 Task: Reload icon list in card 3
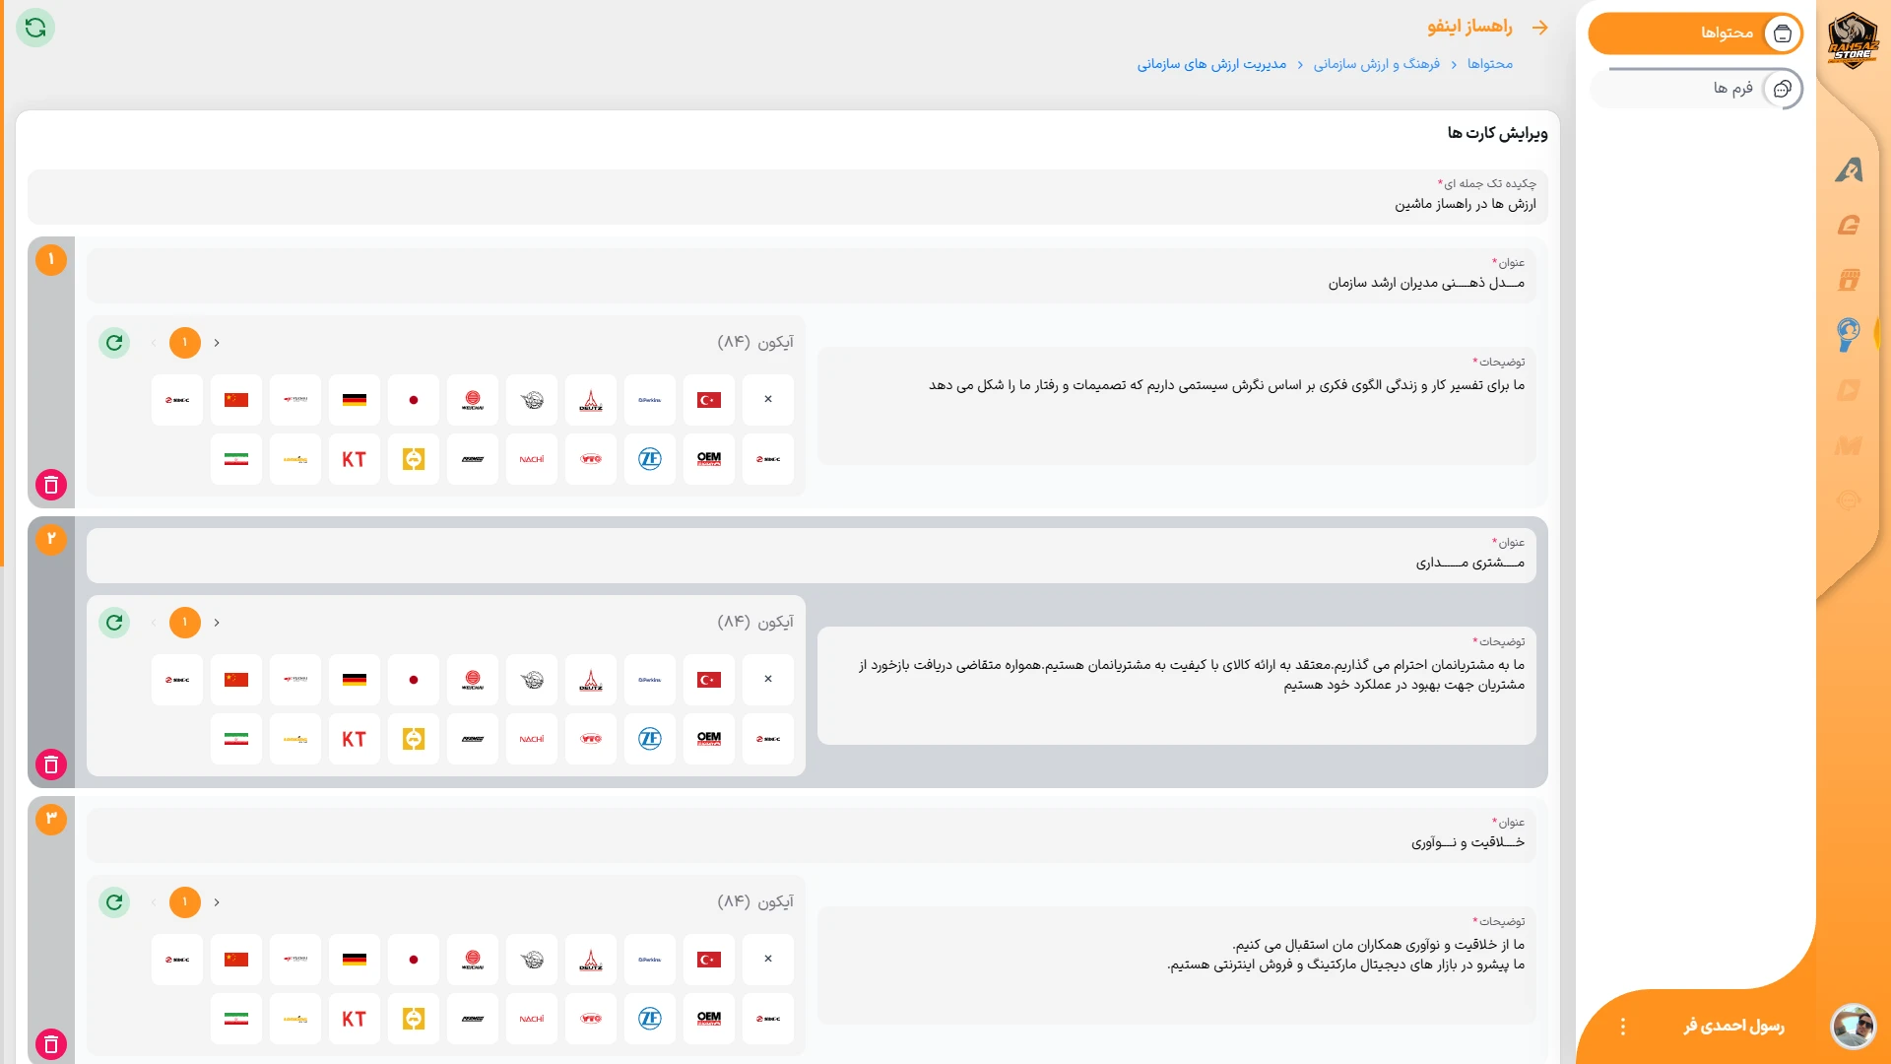point(114,902)
